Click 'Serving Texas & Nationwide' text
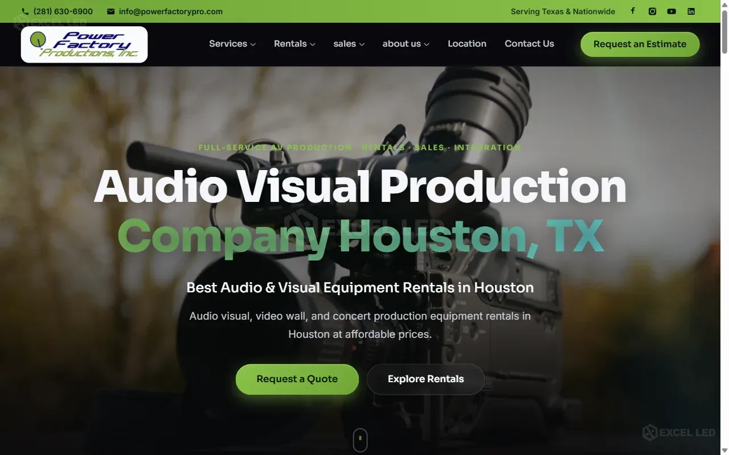 tap(563, 11)
